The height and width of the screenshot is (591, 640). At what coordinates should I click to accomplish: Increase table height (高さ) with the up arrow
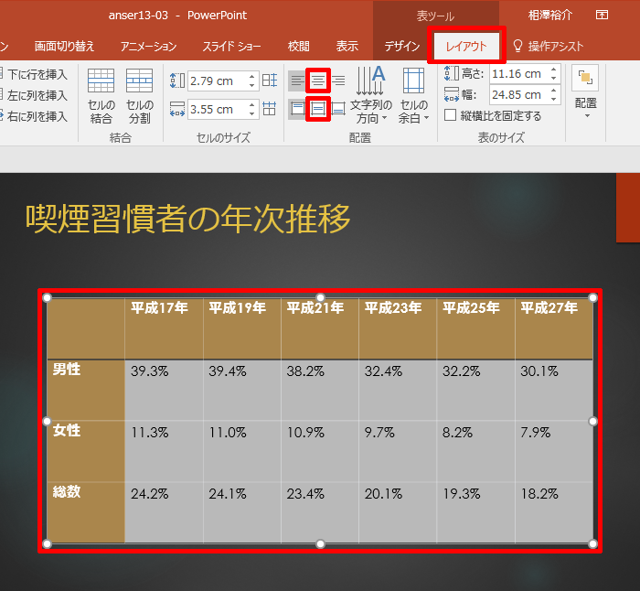point(553,70)
